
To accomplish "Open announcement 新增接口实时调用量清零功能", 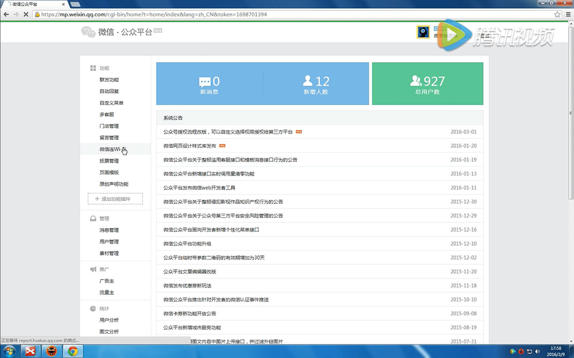I will click(208, 174).
